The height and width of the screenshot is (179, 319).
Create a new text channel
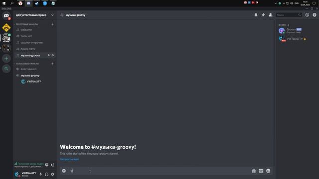pyautogui.click(x=52, y=24)
